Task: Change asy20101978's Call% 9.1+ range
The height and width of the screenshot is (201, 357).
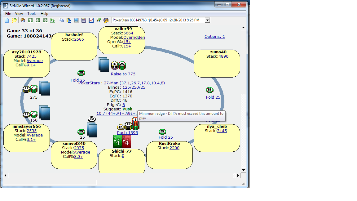Action: click(31, 65)
